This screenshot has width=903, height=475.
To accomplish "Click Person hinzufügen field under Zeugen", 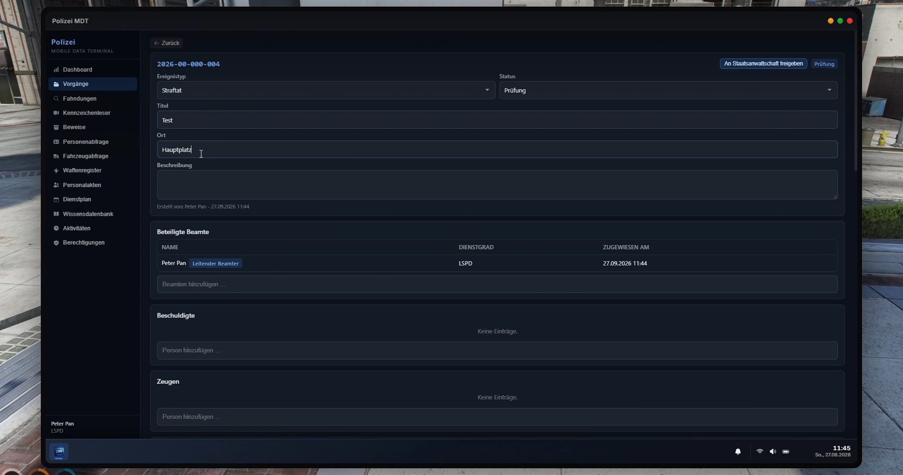I will [x=497, y=417].
